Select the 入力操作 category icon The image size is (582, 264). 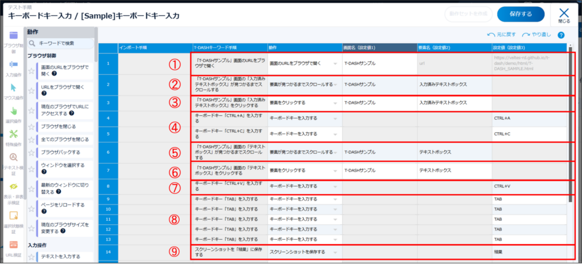(13, 65)
